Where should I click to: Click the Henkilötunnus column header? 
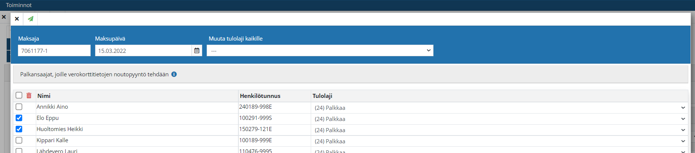point(260,96)
